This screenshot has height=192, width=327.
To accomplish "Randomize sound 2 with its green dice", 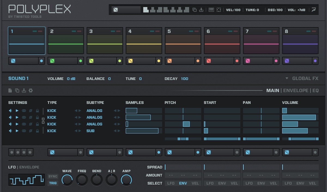I will [52, 61].
